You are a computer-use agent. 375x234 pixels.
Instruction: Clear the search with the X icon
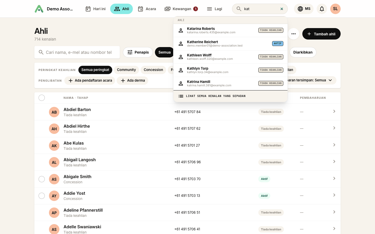tap(282, 9)
